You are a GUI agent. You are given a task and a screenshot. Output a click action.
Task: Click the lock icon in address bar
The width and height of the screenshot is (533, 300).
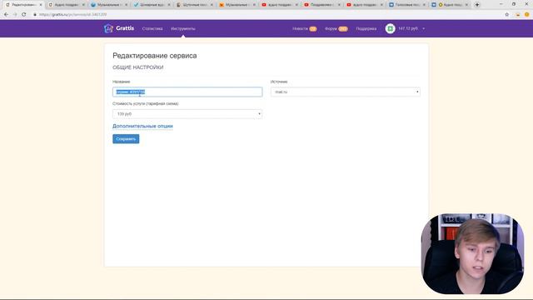(x=35, y=15)
